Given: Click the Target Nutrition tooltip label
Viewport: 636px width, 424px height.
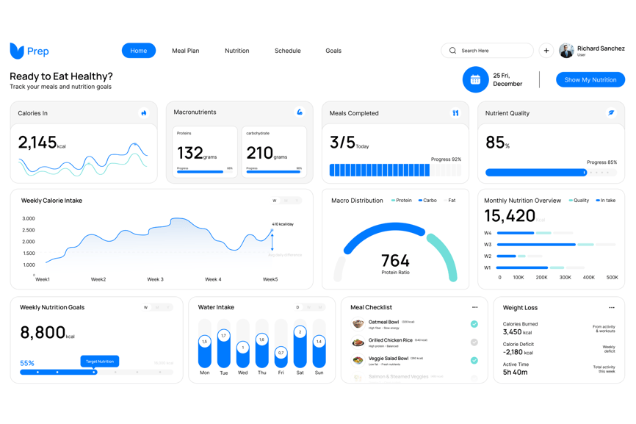Looking at the screenshot, I should point(100,362).
